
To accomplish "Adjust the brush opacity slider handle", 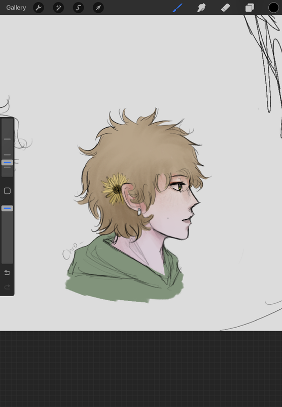I will (7, 208).
